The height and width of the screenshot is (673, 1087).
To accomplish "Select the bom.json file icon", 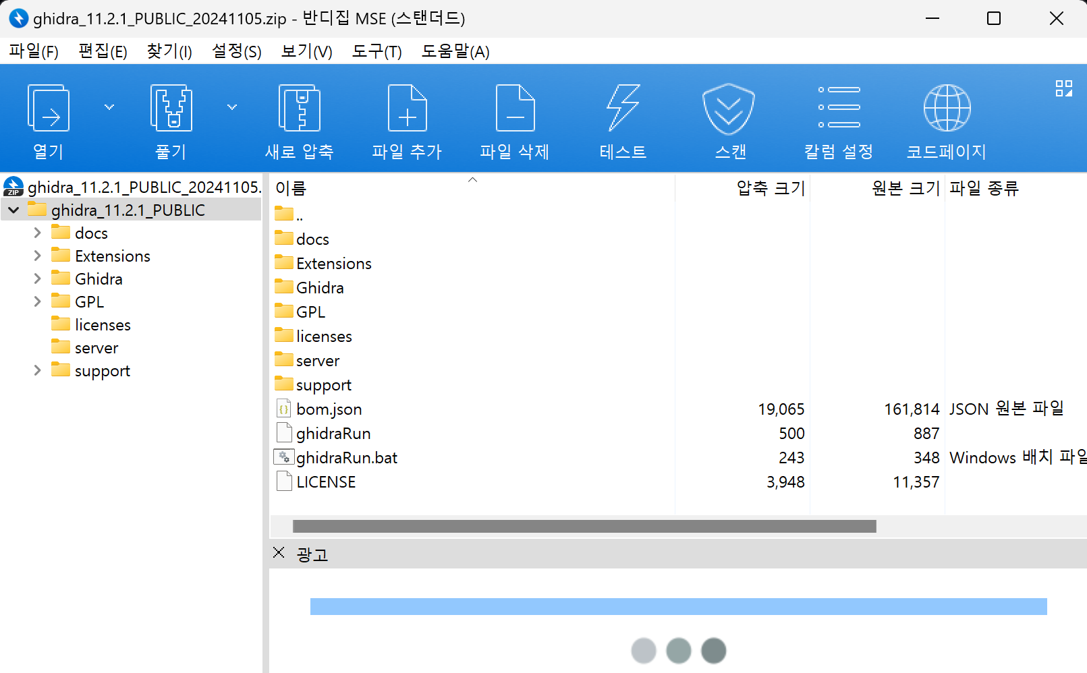I will (284, 409).
